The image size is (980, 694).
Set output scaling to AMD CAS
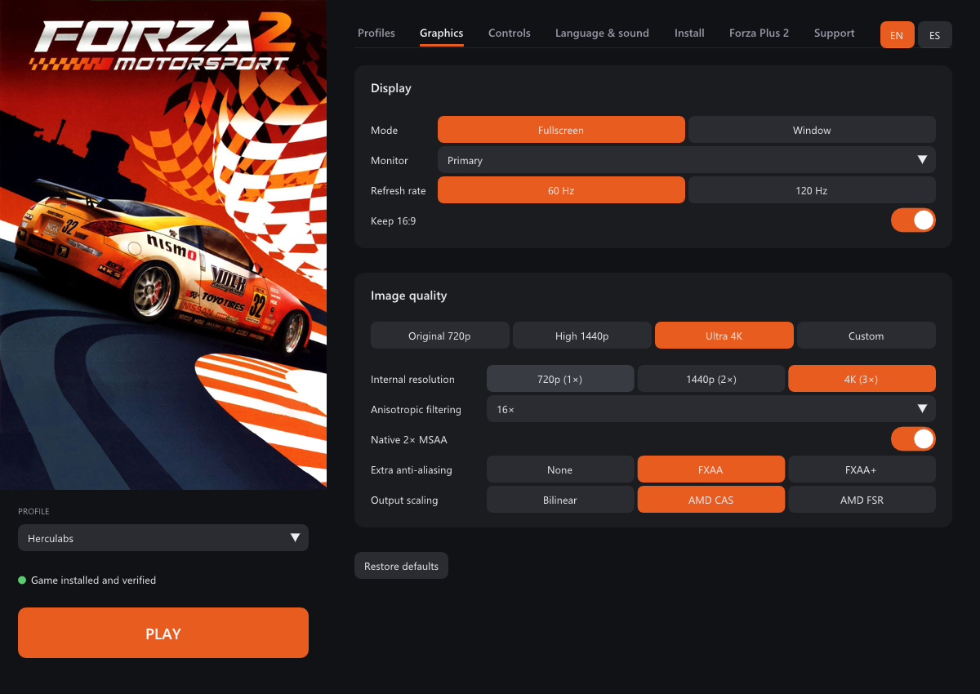[x=711, y=500]
